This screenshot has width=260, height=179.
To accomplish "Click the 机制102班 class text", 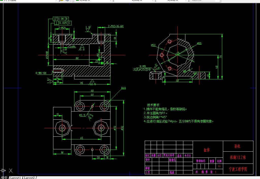I will pyautogui.click(x=238, y=157).
